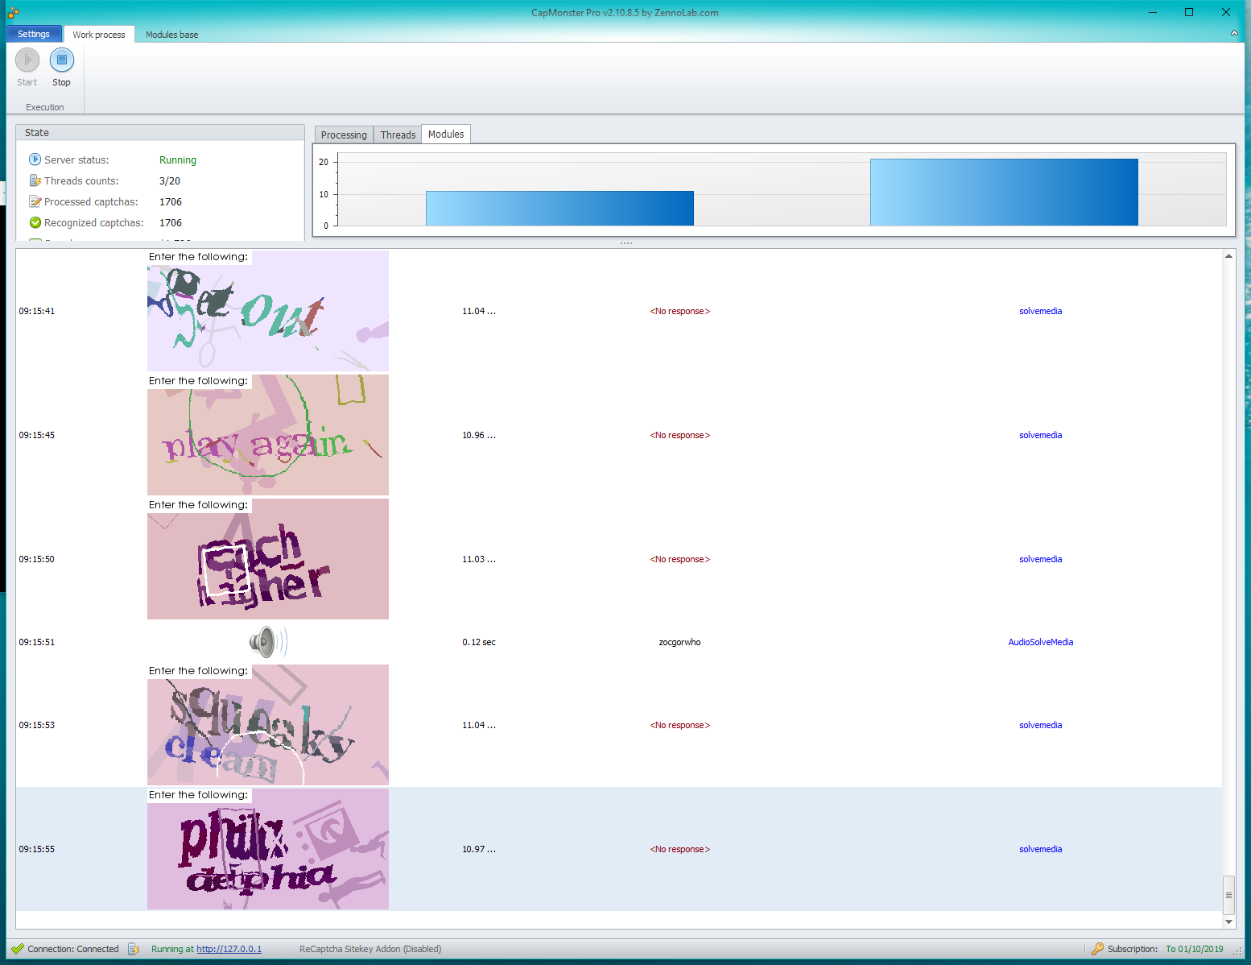Open the http://127.0.0.1 link

tap(229, 949)
